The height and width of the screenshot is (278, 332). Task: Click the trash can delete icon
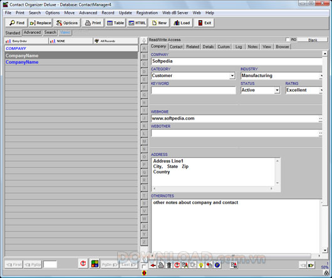coord(169,265)
